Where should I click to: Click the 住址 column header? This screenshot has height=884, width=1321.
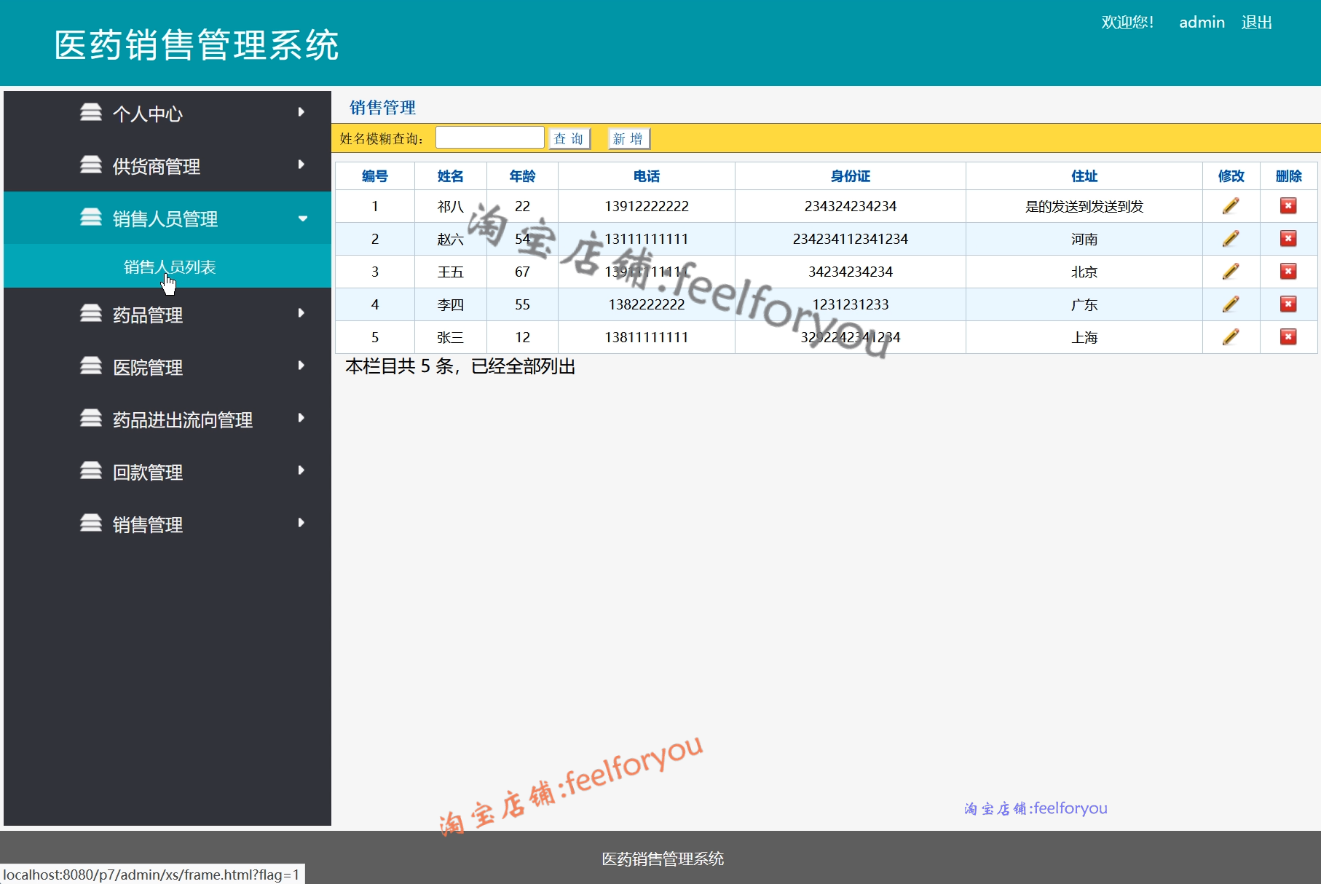pos(1084,176)
